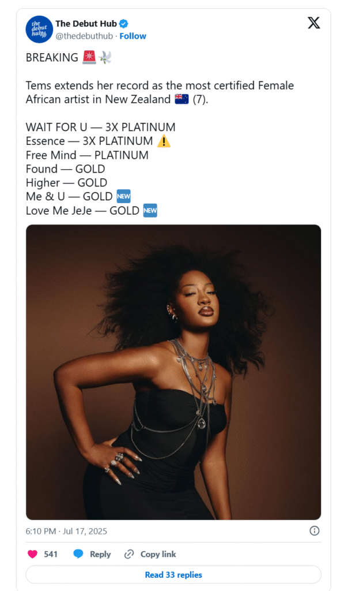The width and height of the screenshot is (348, 591).
Task: Click the siren emoji after BREAKING
Action: coord(89,57)
